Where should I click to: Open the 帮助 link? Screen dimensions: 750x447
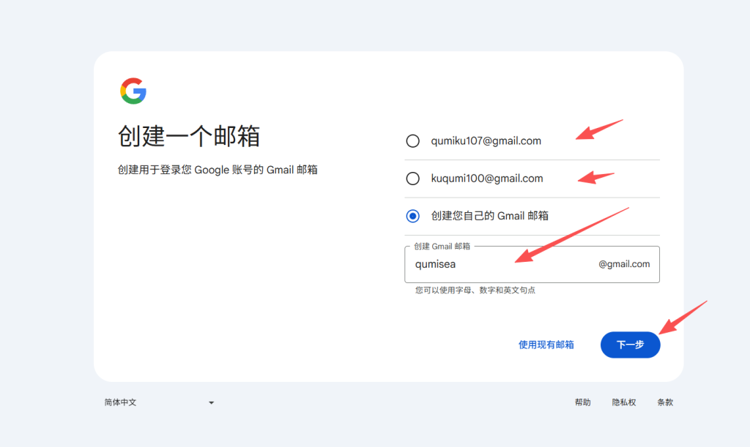[x=582, y=402]
